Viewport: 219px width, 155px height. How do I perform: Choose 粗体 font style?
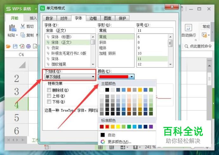coord(116,48)
